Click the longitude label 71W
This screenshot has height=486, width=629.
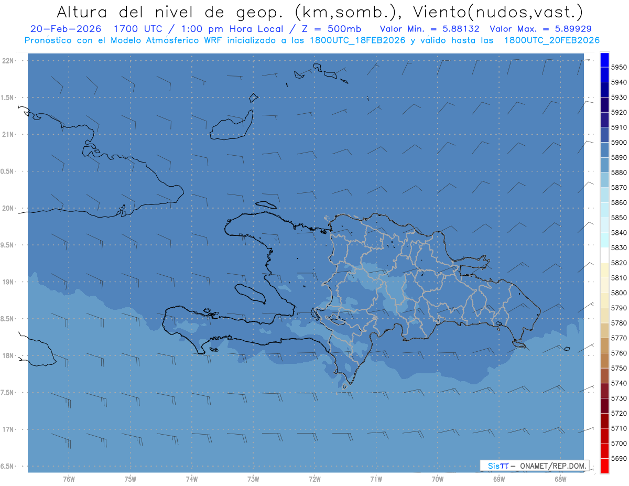point(376,479)
